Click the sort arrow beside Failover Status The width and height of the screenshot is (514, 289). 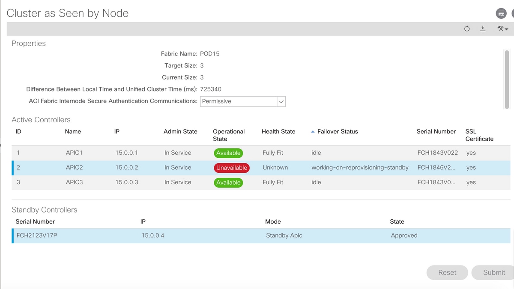pyautogui.click(x=313, y=132)
